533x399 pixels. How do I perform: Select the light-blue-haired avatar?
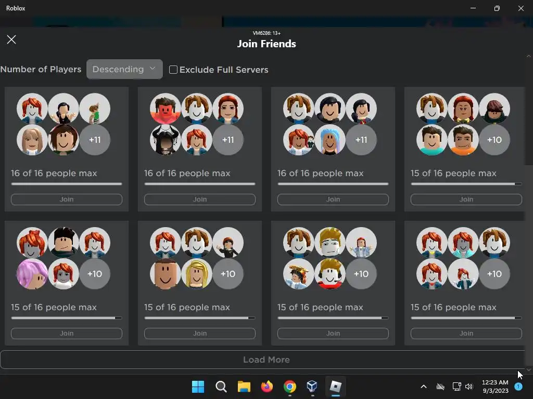click(329, 140)
